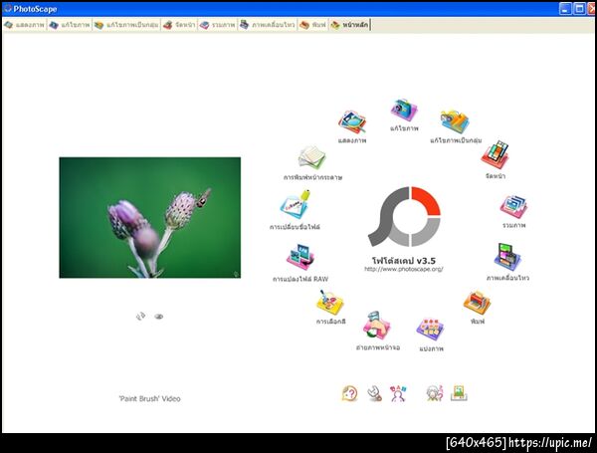
Task: Open settings via the wrench icon
Action: click(x=374, y=393)
